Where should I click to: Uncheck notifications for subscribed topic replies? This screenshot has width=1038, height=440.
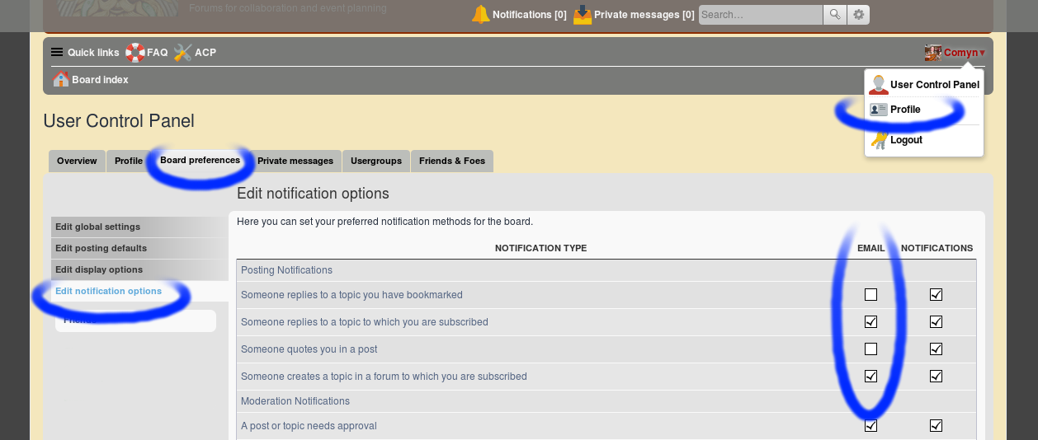coord(936,322)
